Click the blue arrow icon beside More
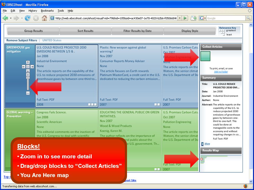 (202, 144)
